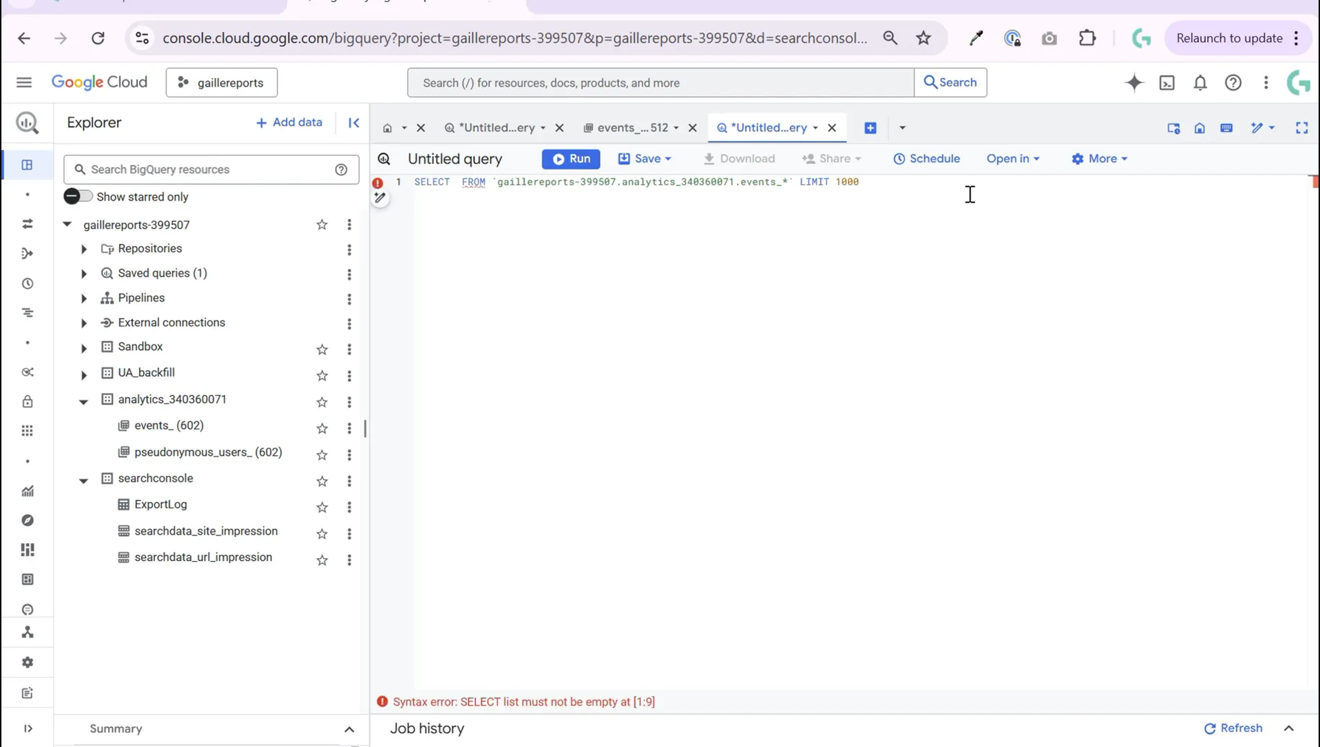This screenshot has height=747, width=1320.
Task: Collapse gaillereports-399507 project tree
Action: click(67, 224)
